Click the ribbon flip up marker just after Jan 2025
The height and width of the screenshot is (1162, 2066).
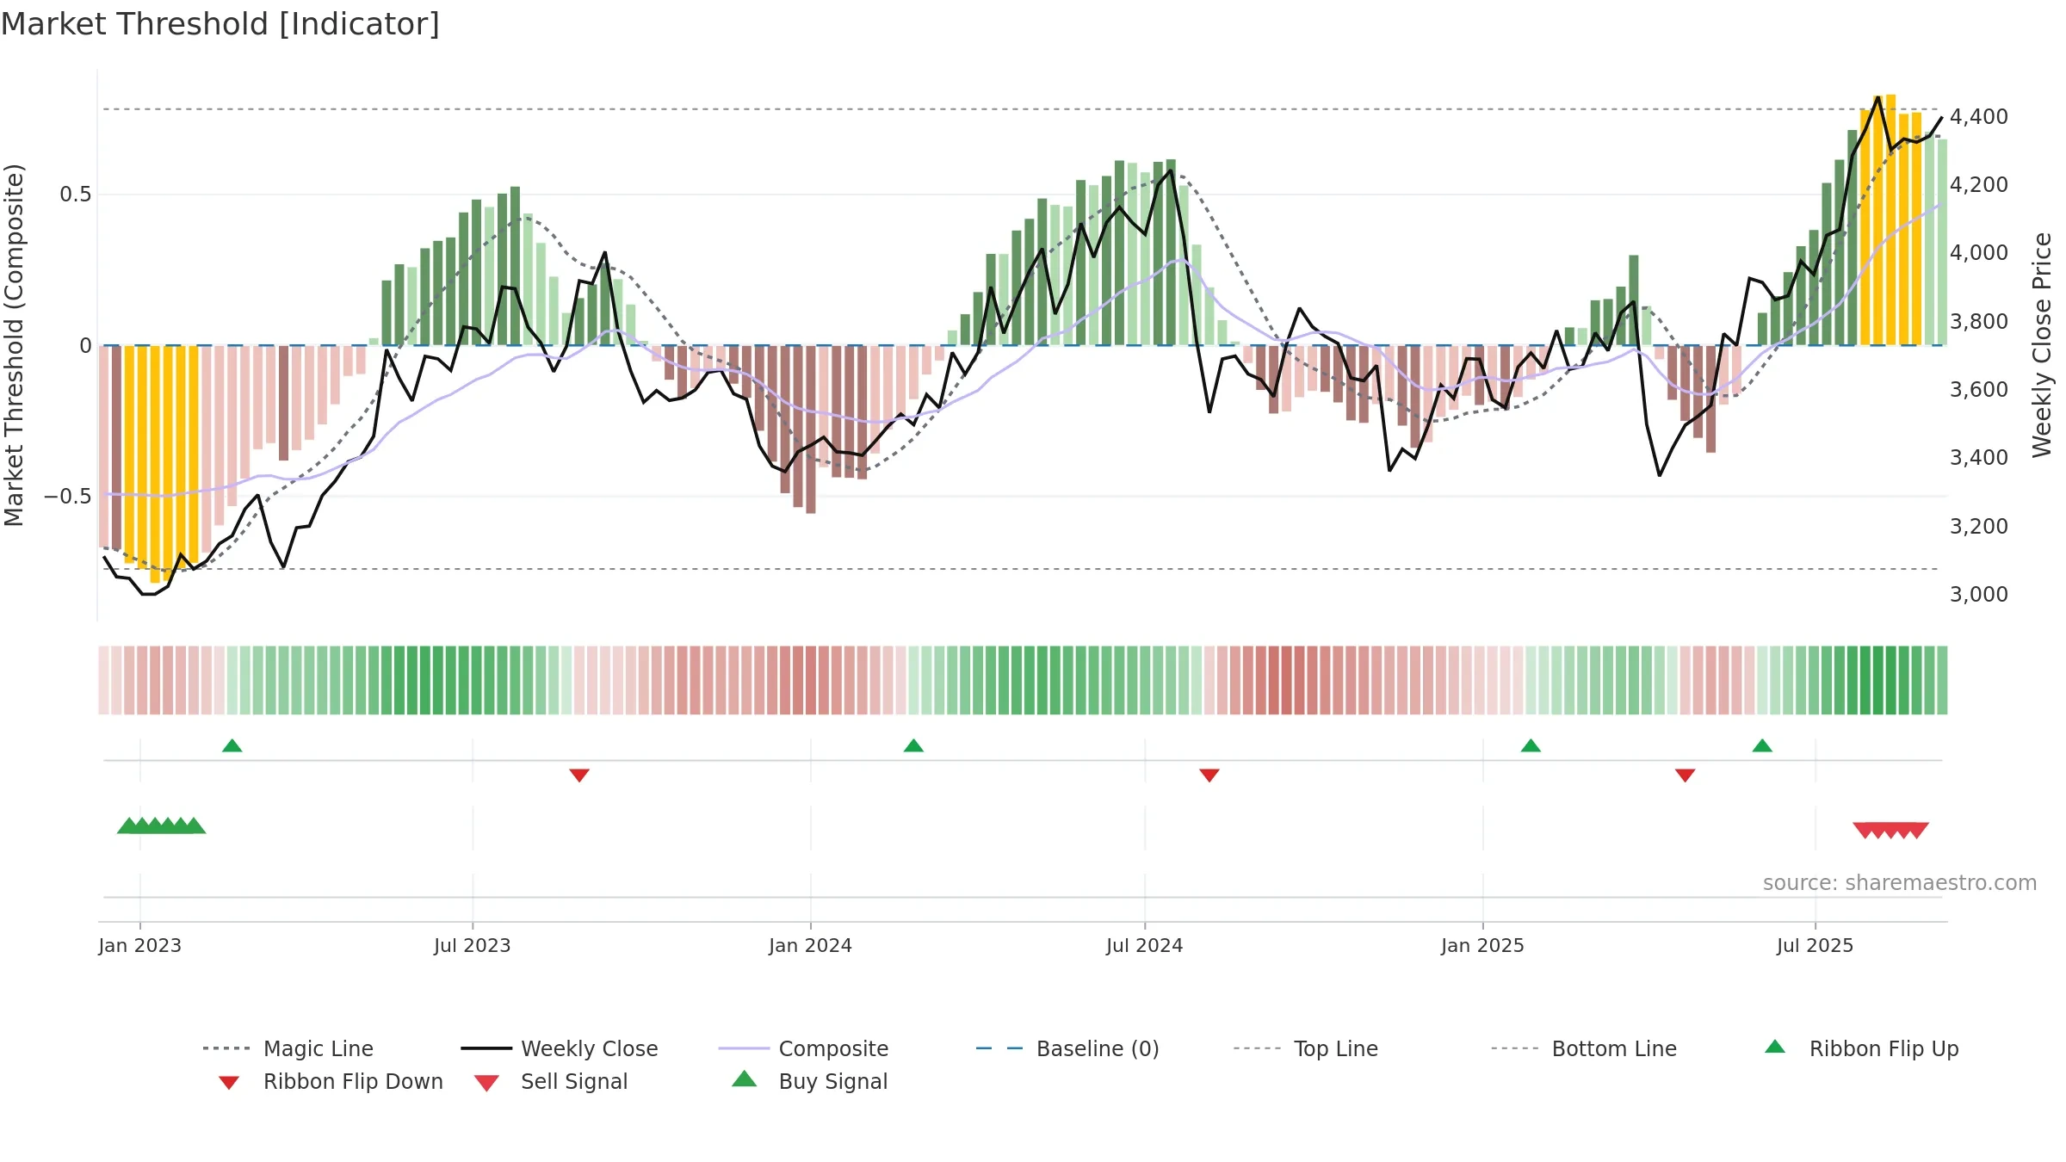point(1531,745)
